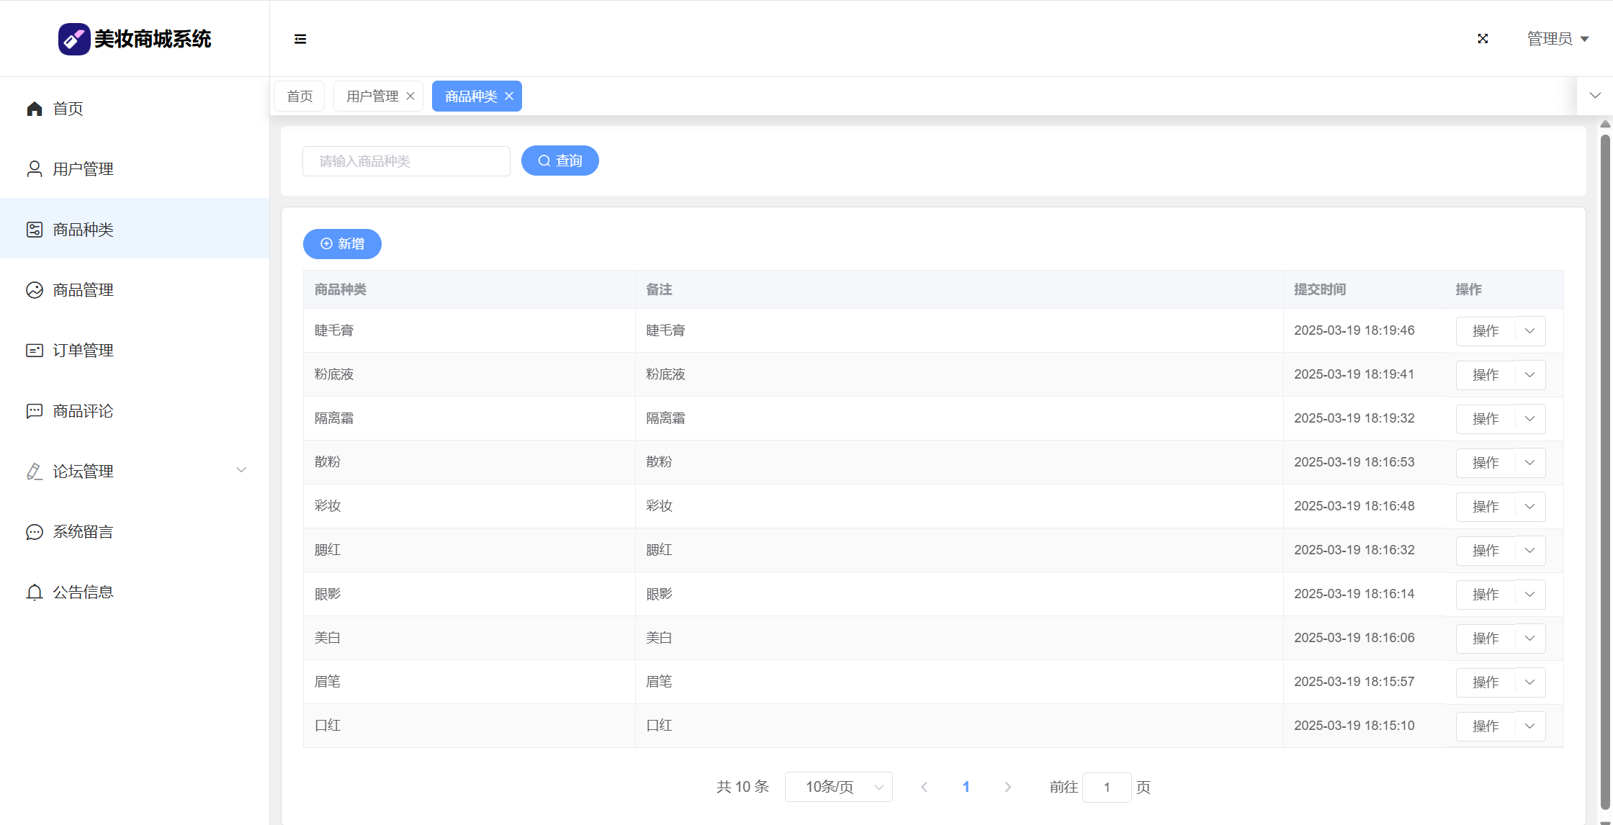Close the 商品种类 tab
Image resolution: width=1613 pixels, height=825 pixels.
509,96
